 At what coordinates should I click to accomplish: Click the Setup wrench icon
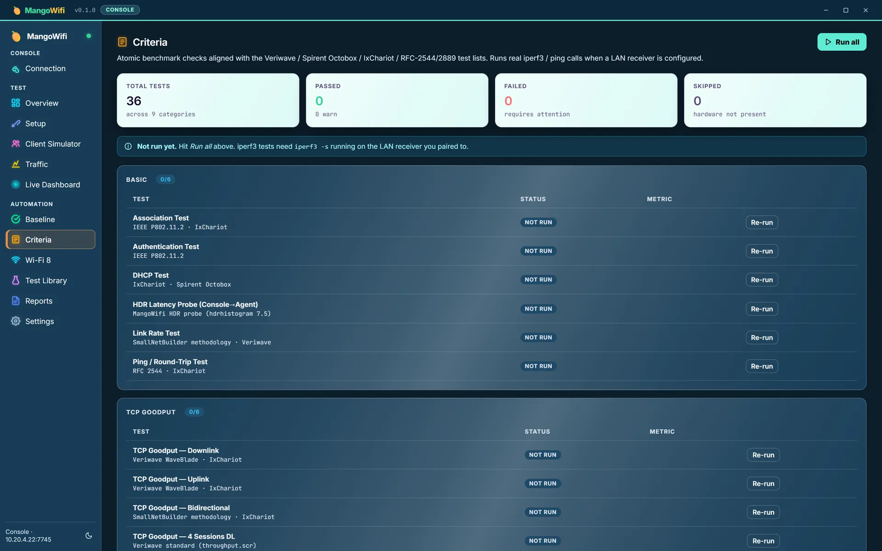[x=16, y=124]
